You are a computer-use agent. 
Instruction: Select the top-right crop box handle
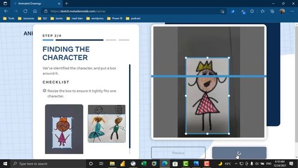click(x=229, y=58)
